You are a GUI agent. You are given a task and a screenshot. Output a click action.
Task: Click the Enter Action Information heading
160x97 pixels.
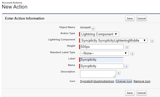coord(25,19)
